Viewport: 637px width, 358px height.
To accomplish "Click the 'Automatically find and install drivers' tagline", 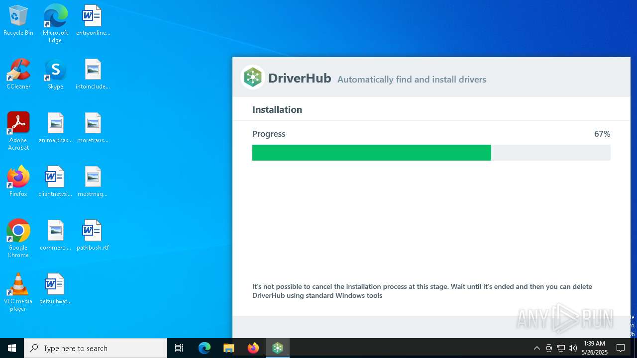I will (412, 80).
